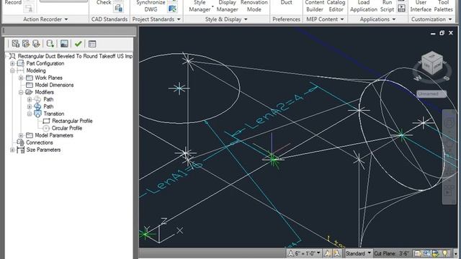Click the ViewCube in the drawing viewport
This screenshot has width=461, height=259.
coord(432,63)
